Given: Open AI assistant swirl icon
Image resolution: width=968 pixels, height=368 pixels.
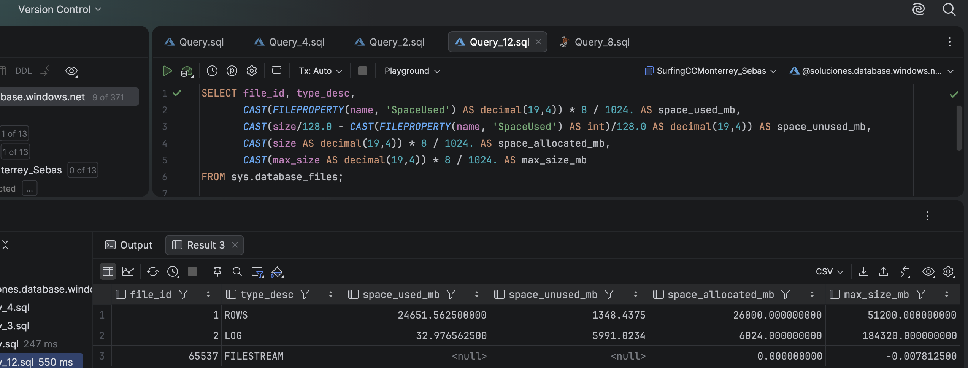Looking at the screenshot, I should pyautogui.click(x=918, y=9).
